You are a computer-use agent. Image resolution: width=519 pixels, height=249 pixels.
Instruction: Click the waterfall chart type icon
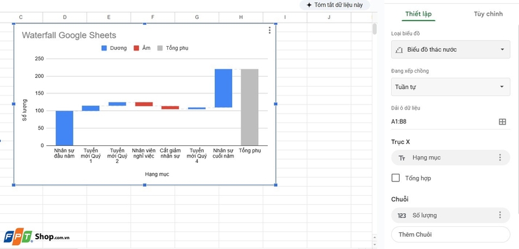click(399, 50)
